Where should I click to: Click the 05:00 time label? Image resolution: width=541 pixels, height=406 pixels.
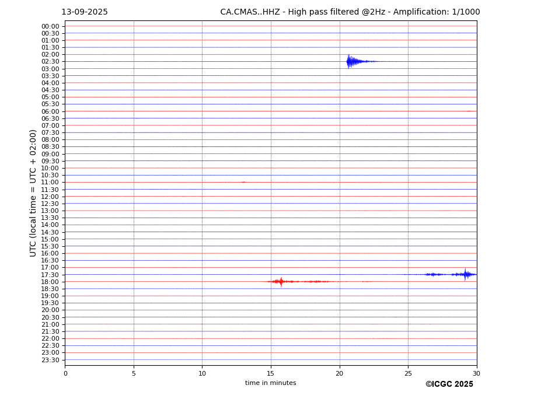pyautogui.click(x=50, y=97)
